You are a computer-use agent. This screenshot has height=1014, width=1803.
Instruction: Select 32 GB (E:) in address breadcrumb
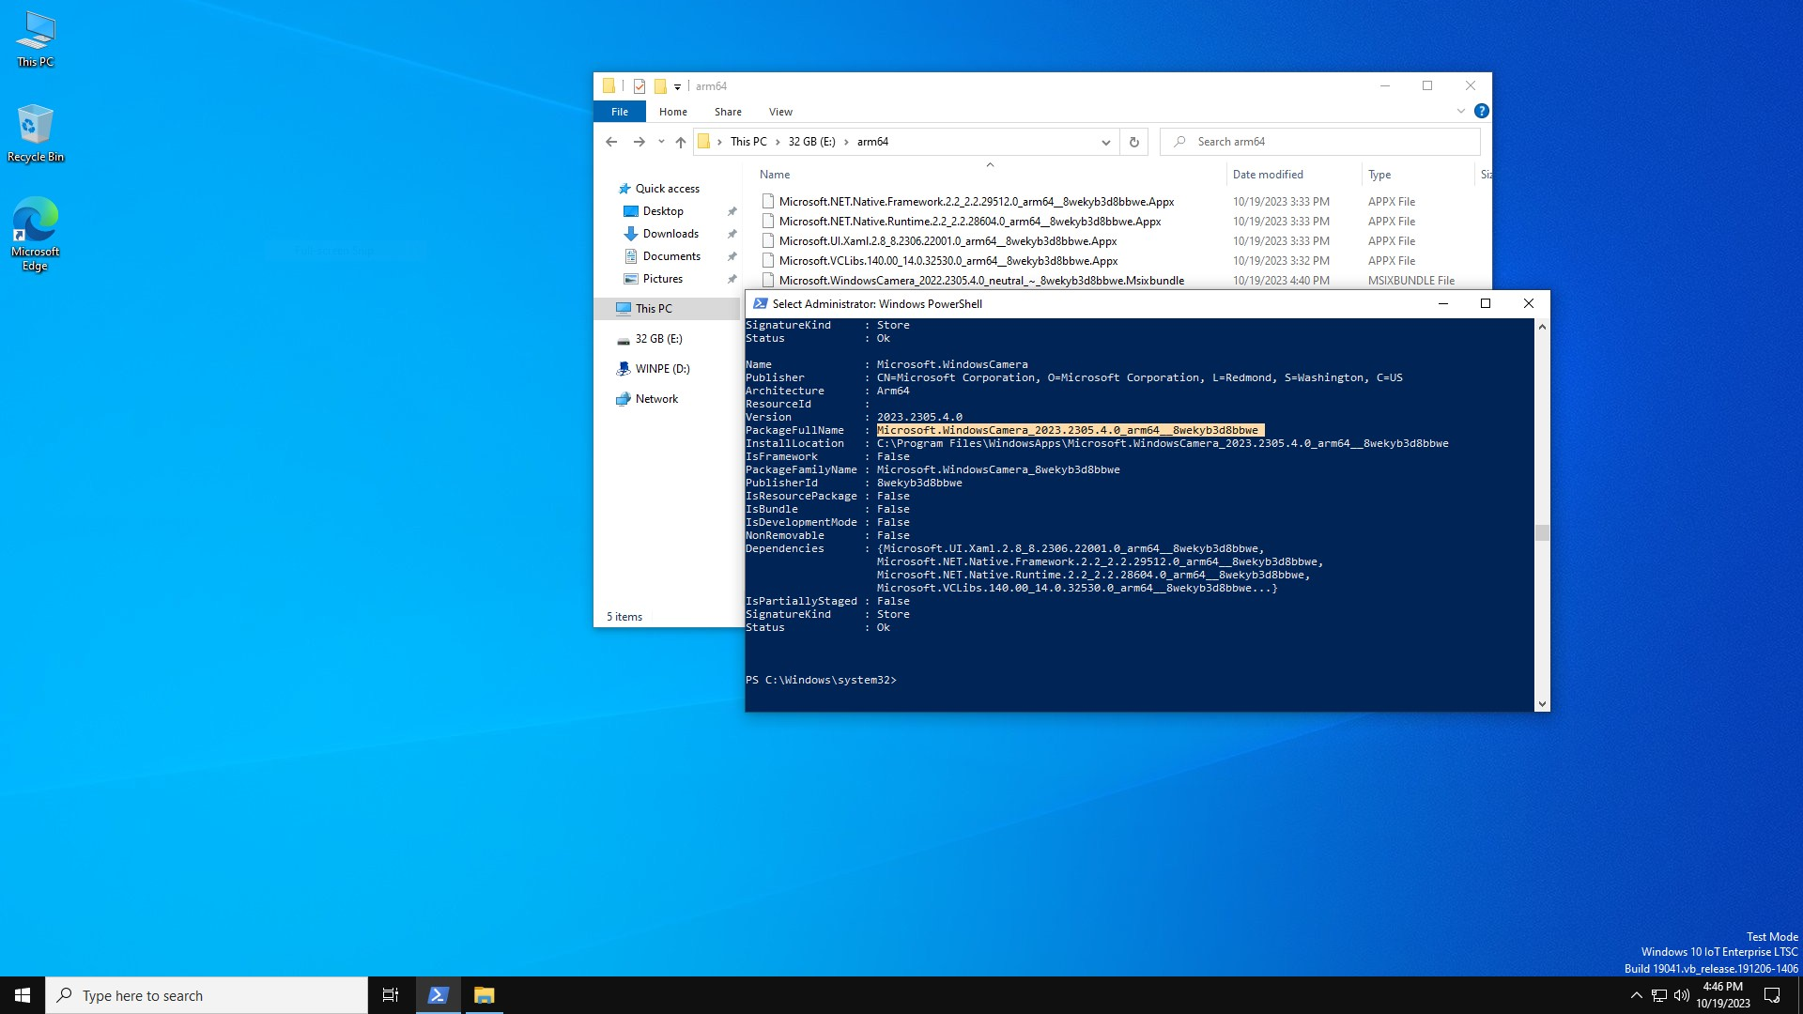811,142
